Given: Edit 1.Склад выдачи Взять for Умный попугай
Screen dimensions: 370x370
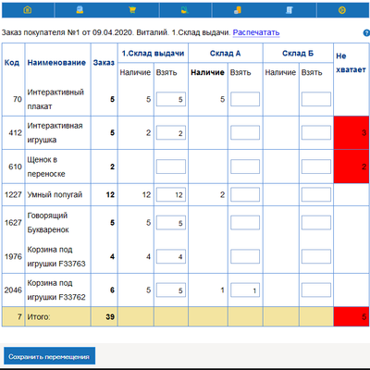Looking at the screenshot, I should [171, 194].
